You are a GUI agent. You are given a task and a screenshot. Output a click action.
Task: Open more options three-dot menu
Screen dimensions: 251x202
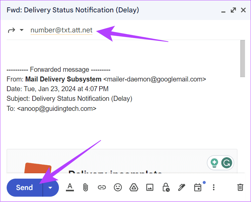click(214, 188)
